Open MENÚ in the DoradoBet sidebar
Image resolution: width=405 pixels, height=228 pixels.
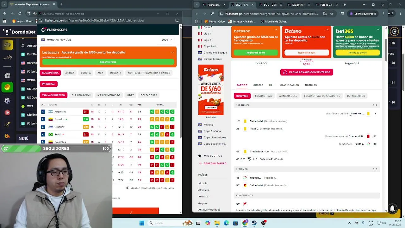click(23, 138)
